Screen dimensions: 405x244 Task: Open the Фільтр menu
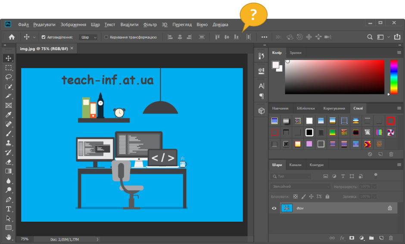[x=150, y=24]
